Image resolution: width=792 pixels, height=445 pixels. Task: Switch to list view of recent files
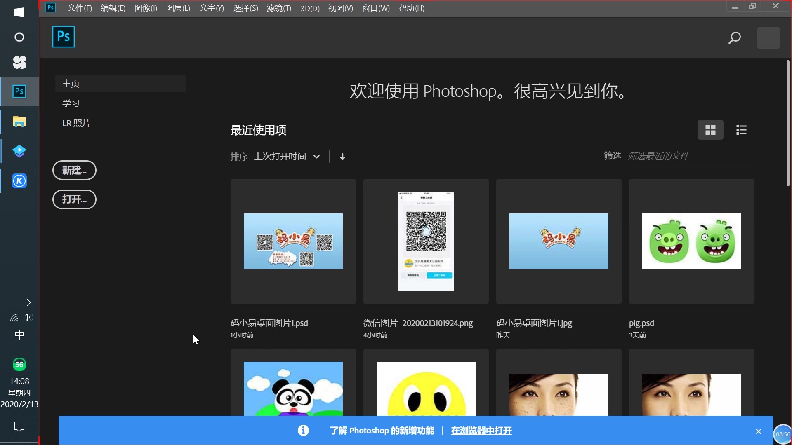coord(741,130)
